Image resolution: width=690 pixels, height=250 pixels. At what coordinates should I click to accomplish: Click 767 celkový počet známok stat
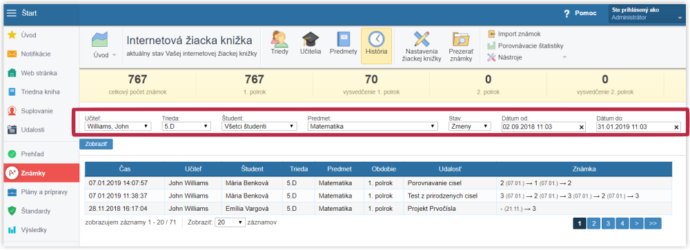(137, 84)
